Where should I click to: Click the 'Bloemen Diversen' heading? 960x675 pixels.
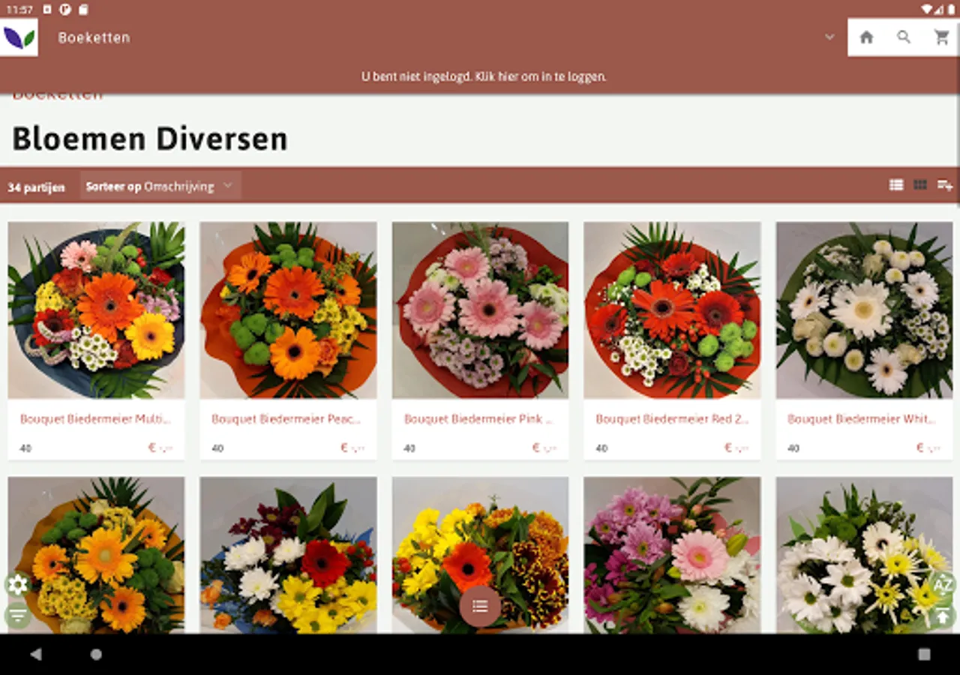[x=150, y=139]
